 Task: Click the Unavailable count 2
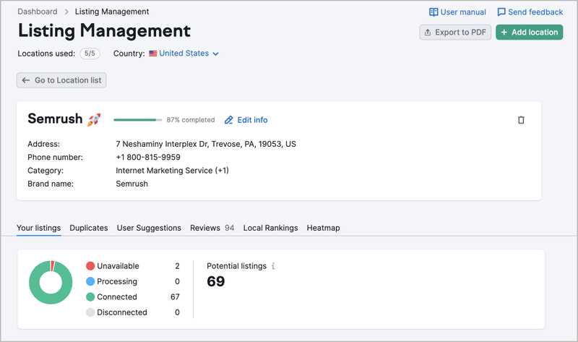(177, 266)
